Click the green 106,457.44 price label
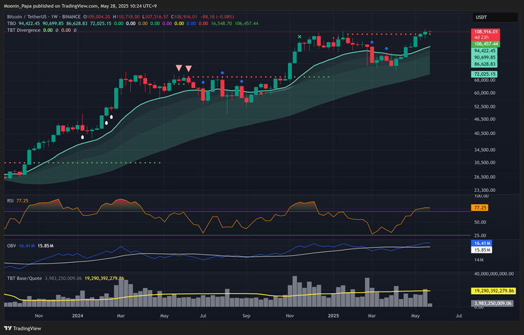Image resolution: width=524 pixels, height=335 pixels. (486, 44)
